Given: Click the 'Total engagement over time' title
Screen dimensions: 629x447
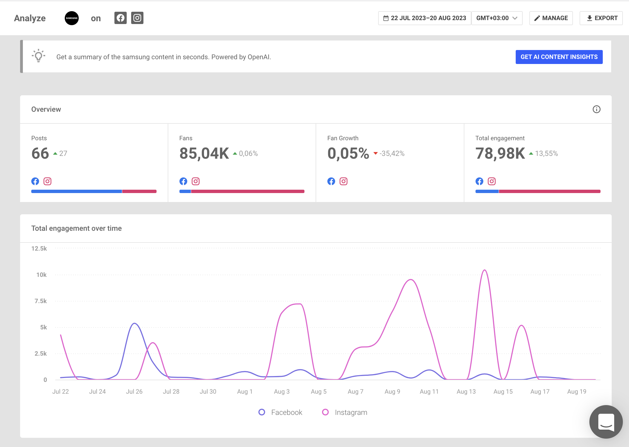Looking at the screenshot, I should coord(76,228).
